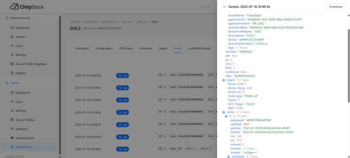Viewport: 350px width, 158px height.
Task: Click the Dashboard icon under Network Server
Action: [x=12, y=28]
